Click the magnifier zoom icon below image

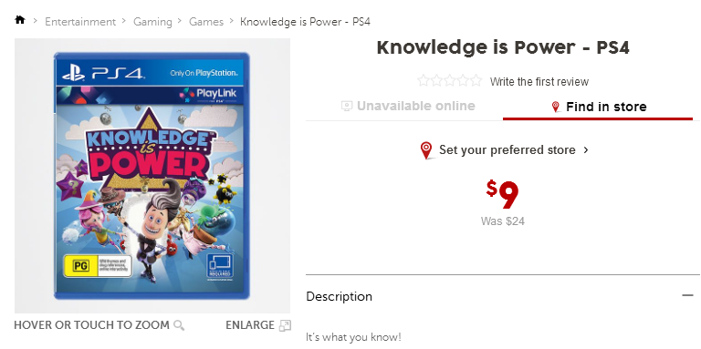pos(179,325)
